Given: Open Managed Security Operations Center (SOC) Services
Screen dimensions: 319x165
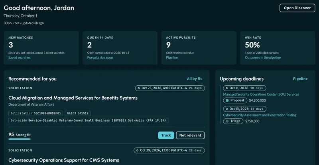Looking at the screenshot, I should (261, 94).
